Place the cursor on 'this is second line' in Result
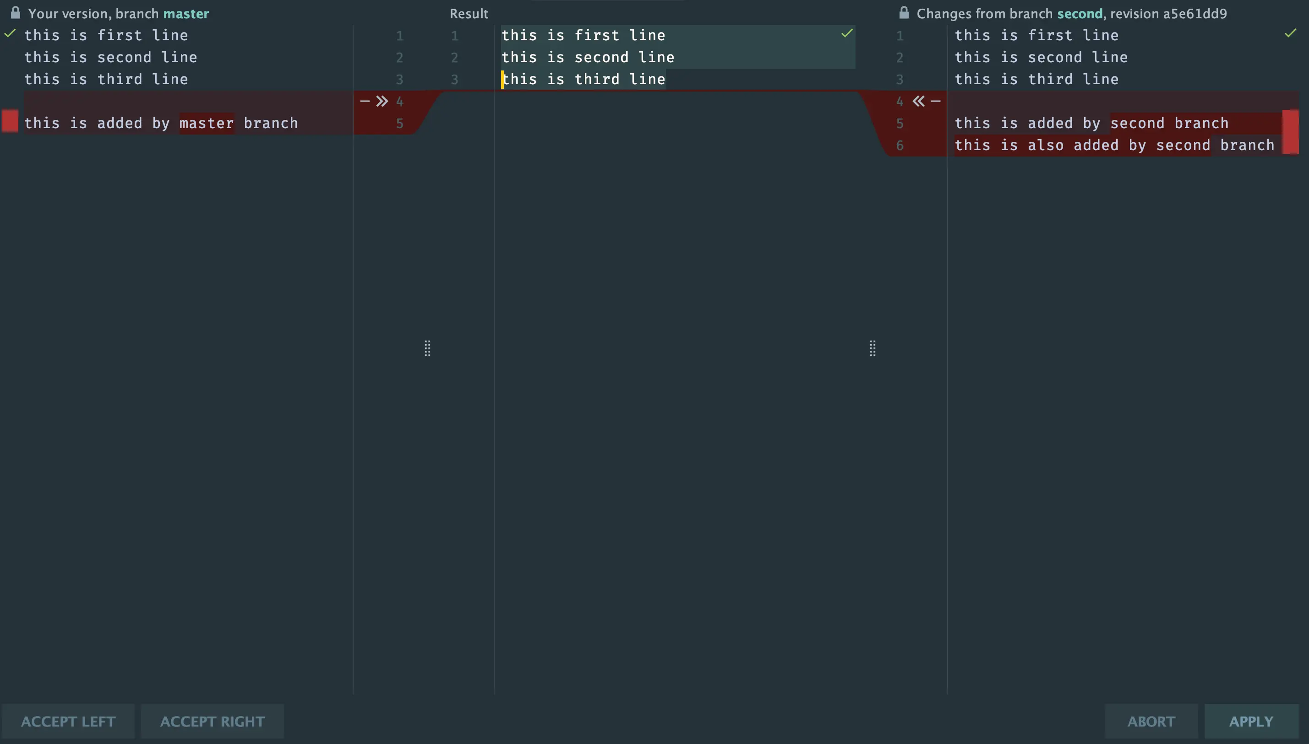The image size is (1309, 744). (x=588, y=57)
